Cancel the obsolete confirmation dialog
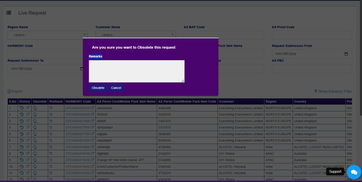 (116, 88)
